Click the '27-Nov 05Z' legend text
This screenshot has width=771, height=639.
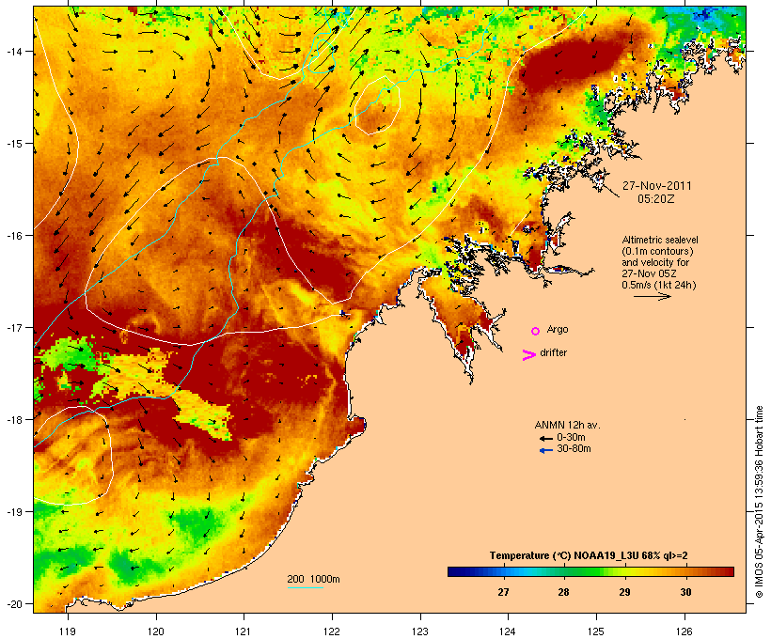[x=649, y=273]
